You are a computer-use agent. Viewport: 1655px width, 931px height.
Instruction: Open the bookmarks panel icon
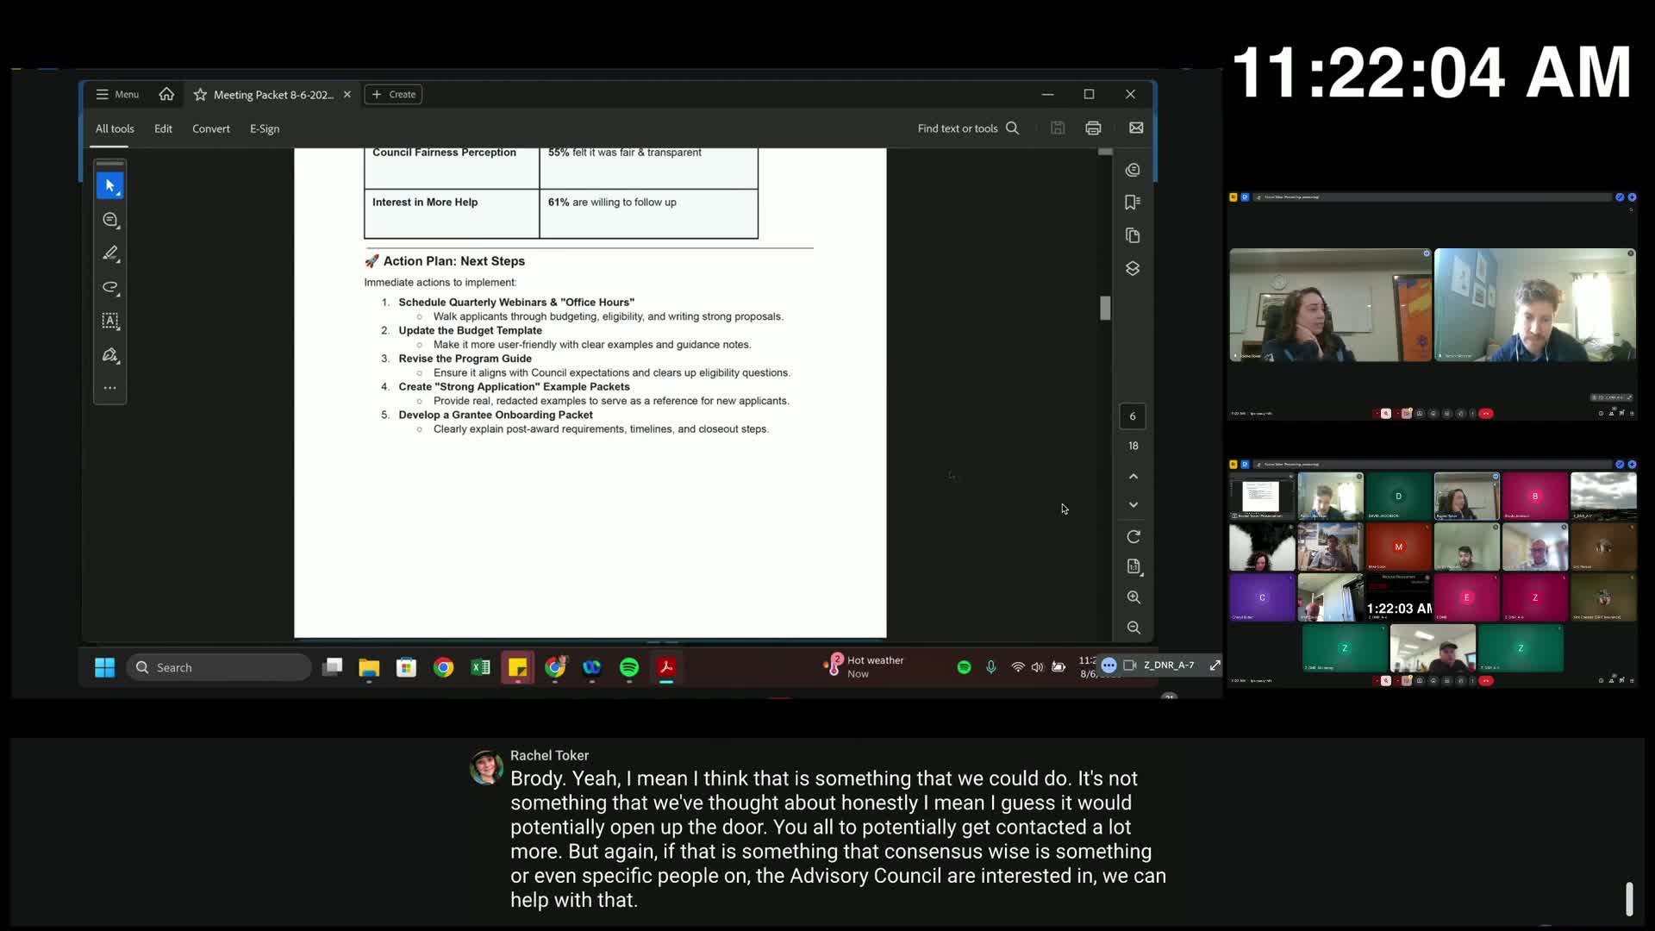(1133, 203)
